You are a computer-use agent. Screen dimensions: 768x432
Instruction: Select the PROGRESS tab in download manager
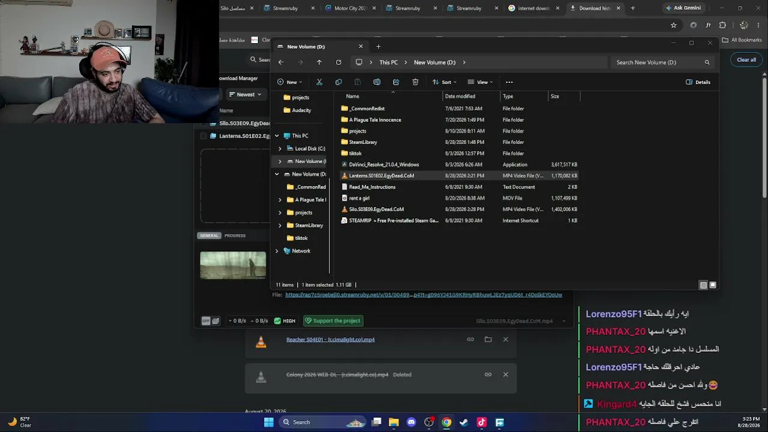coord(235,236)
